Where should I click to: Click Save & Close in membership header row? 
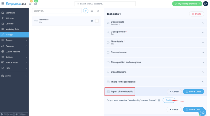coord(193,92)
